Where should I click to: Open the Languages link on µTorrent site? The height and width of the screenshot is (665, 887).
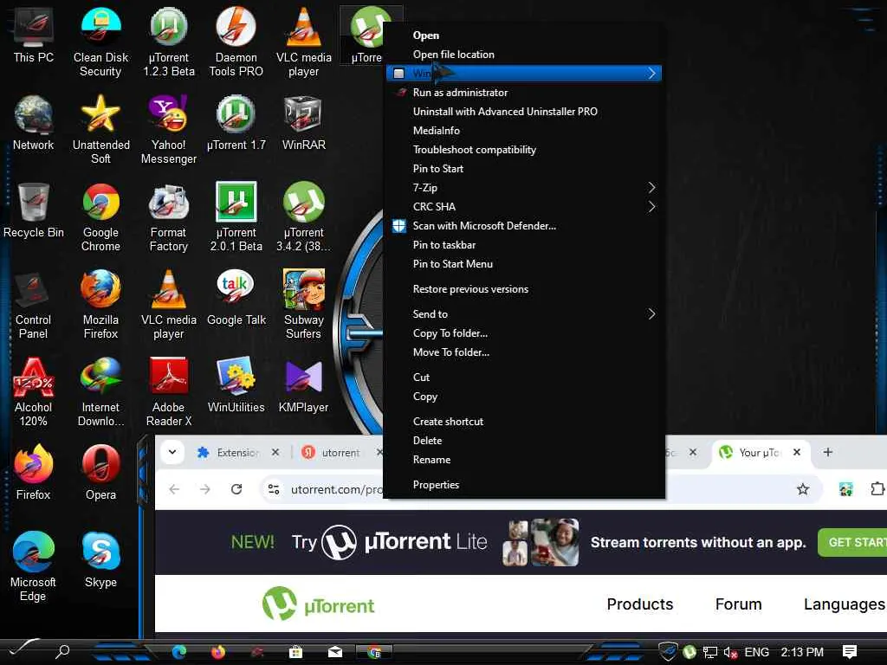click(844, 604)
